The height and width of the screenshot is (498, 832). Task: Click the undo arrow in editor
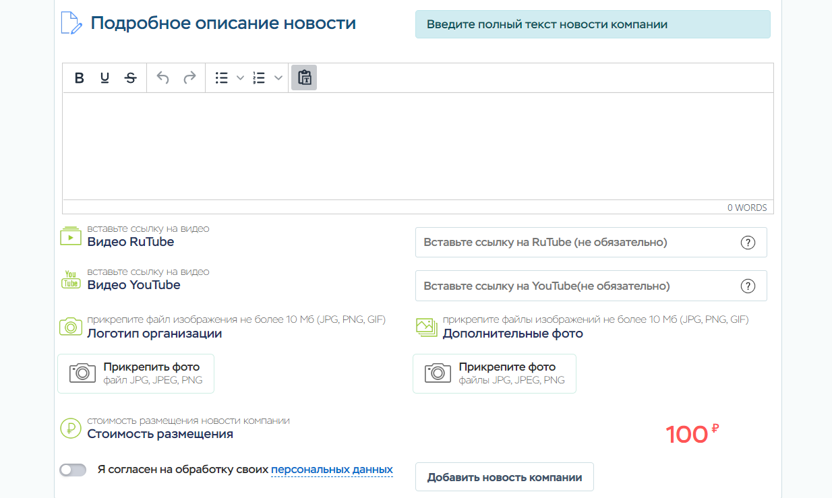(x=162, y=77)
